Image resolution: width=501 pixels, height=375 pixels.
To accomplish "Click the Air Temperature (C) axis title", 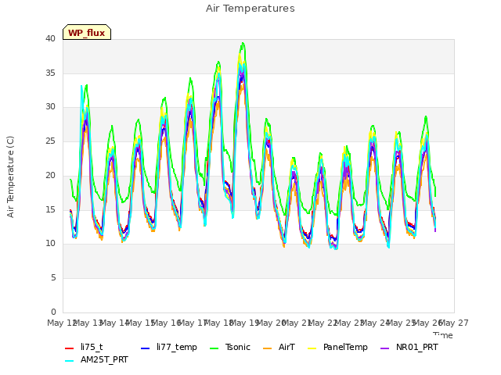I will click(10, 177).
